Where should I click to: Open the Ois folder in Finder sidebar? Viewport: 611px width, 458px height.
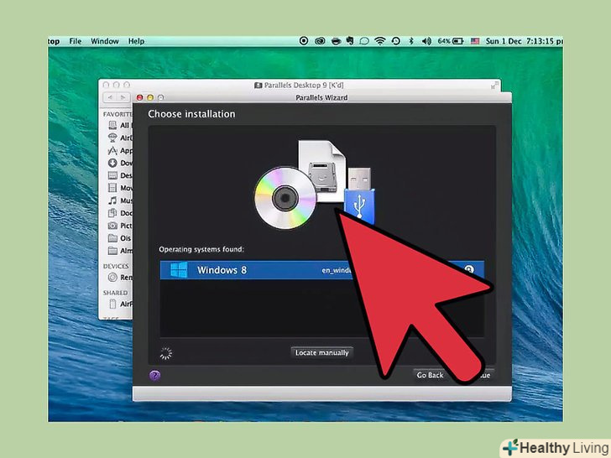120,237
